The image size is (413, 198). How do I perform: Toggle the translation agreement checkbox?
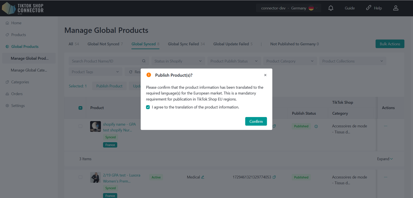pyautogui.click(x=148, y=107)
